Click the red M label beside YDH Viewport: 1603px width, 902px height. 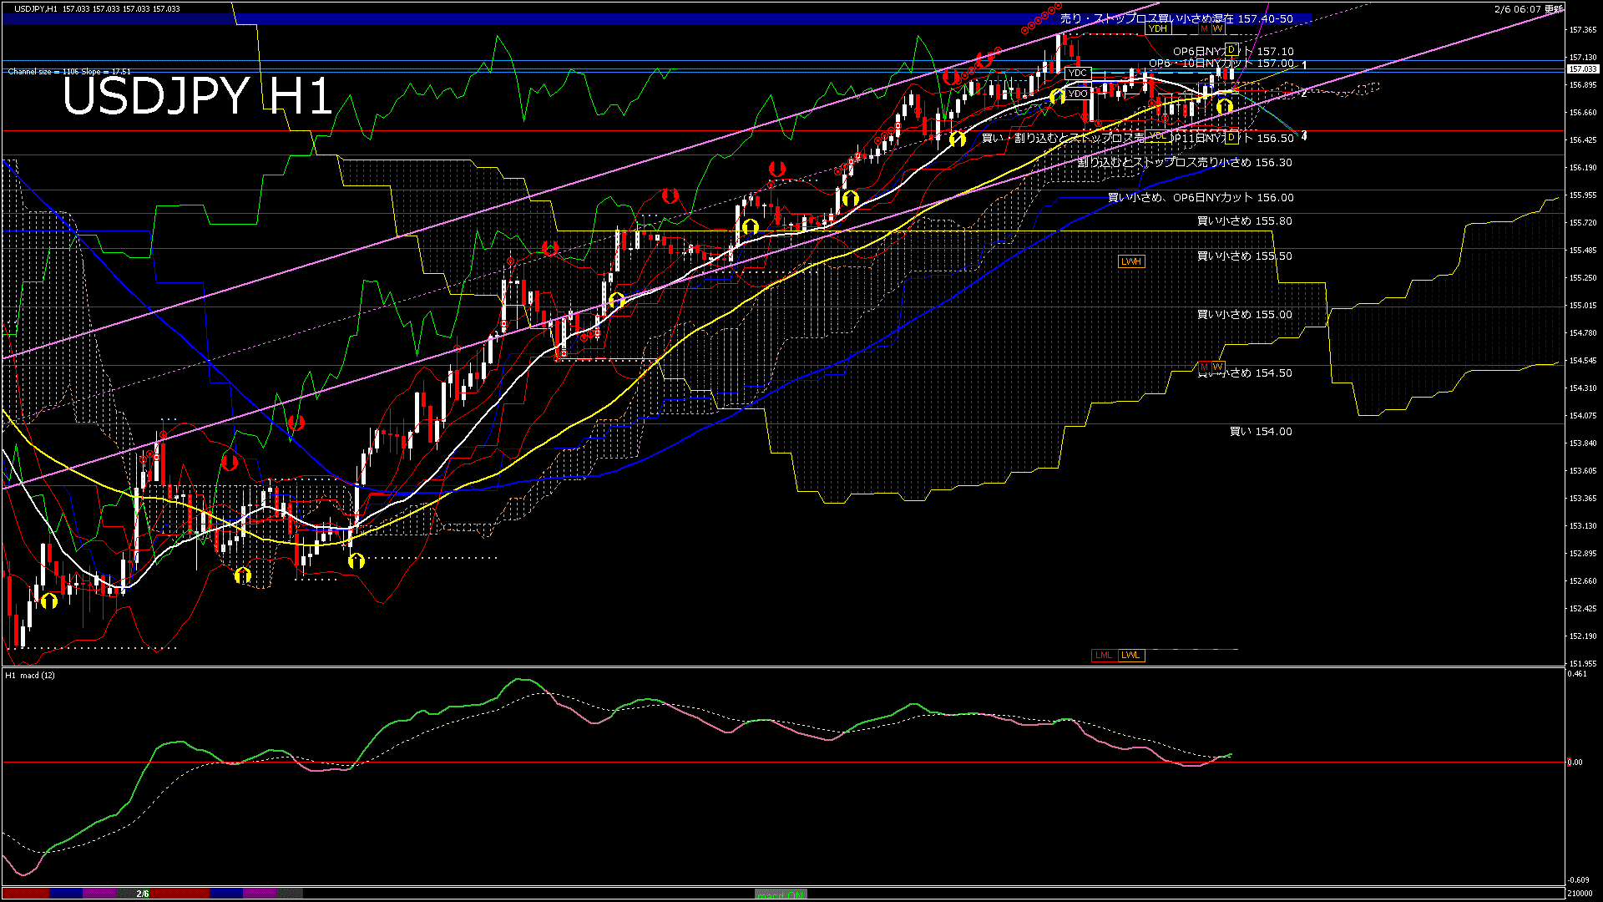coord(1204,28)
